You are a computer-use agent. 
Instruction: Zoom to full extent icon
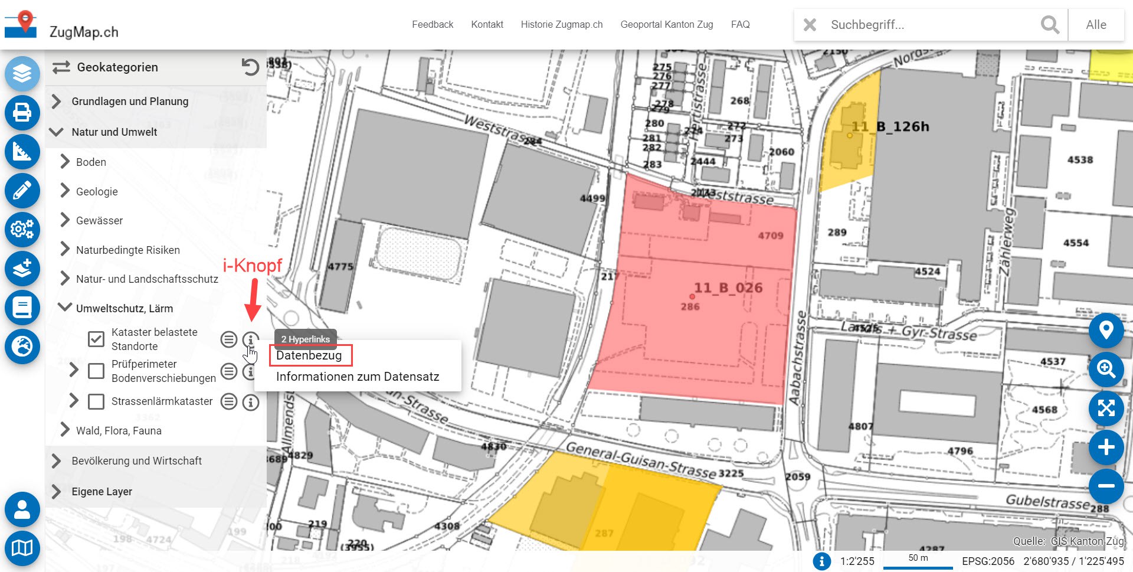point(1106,408)
